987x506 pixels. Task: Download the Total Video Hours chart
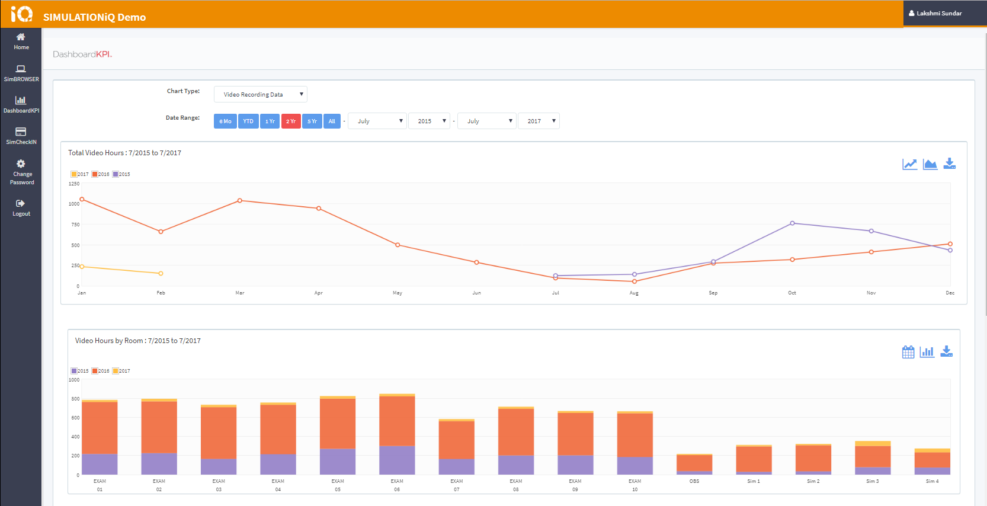tap(949, 164)
